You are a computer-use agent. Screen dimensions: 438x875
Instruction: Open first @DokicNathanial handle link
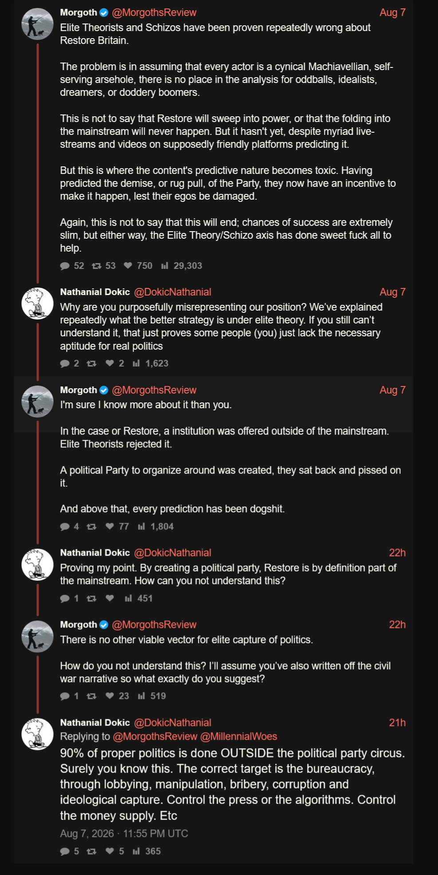pyautogui.click(x=173, y=292)
